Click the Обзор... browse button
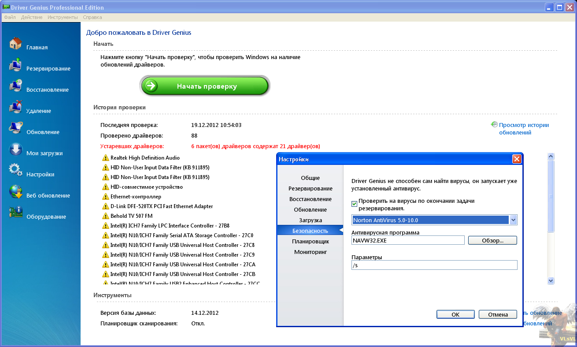The height and width of the screenshot is (347, 577). tap(492, 240)
